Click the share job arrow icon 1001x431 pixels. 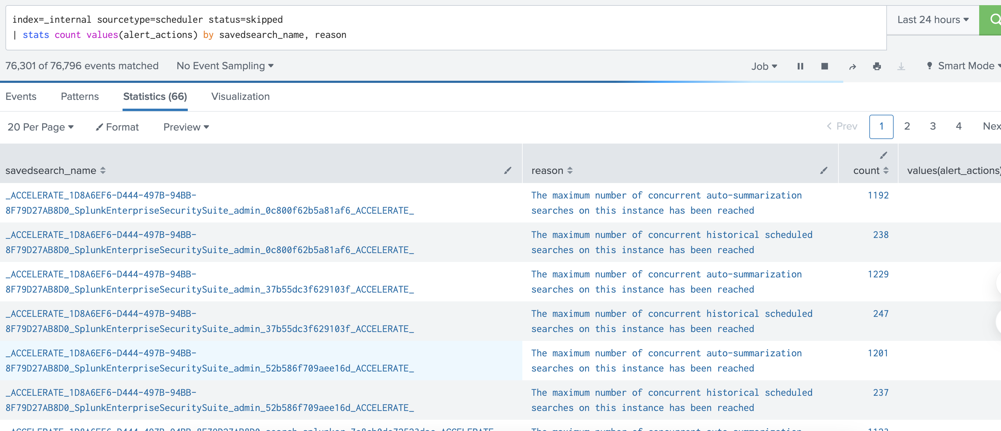click(x=852, y=66)
